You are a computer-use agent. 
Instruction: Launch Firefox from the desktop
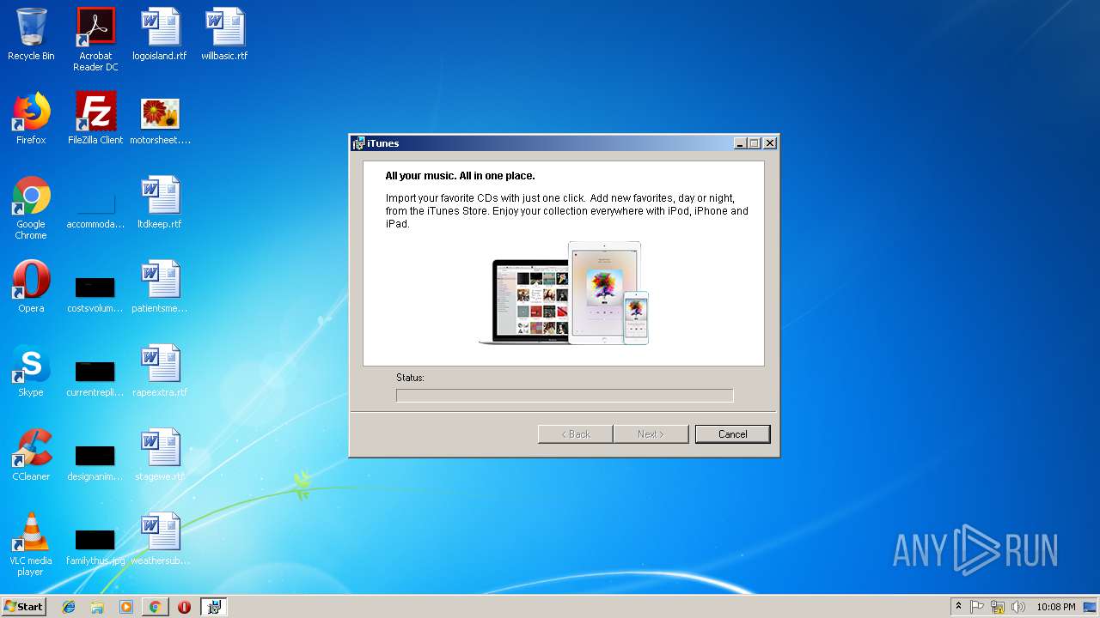31,118
